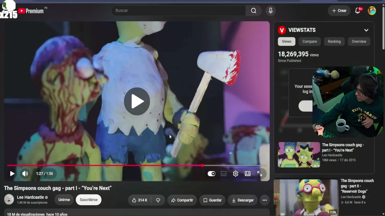Open recommended title 'part II - Reservoir Dogs'
The width and height of the screenshot is (385, 216).
[357, 186]
